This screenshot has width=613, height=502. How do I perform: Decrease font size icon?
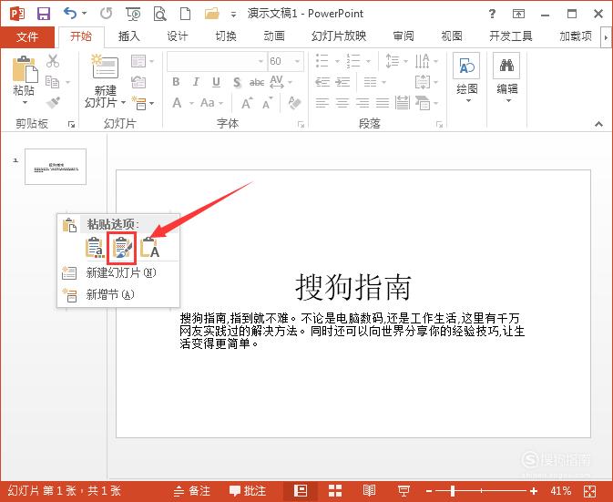pyautogui.click(x=268, y=103)
